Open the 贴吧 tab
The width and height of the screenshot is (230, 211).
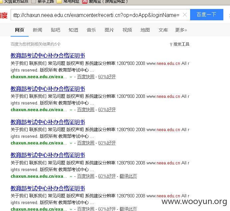[x=56, y=30]
